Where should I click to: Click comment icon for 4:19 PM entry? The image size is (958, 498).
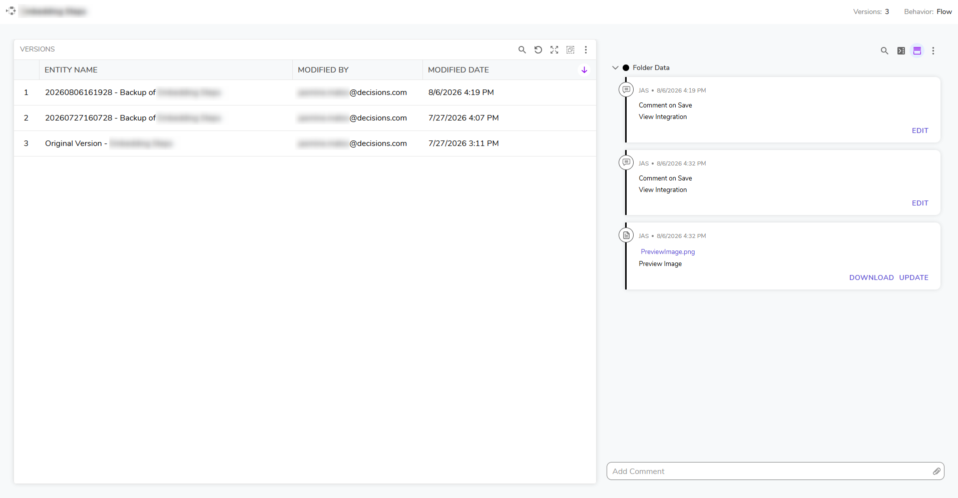pos(626,89)
